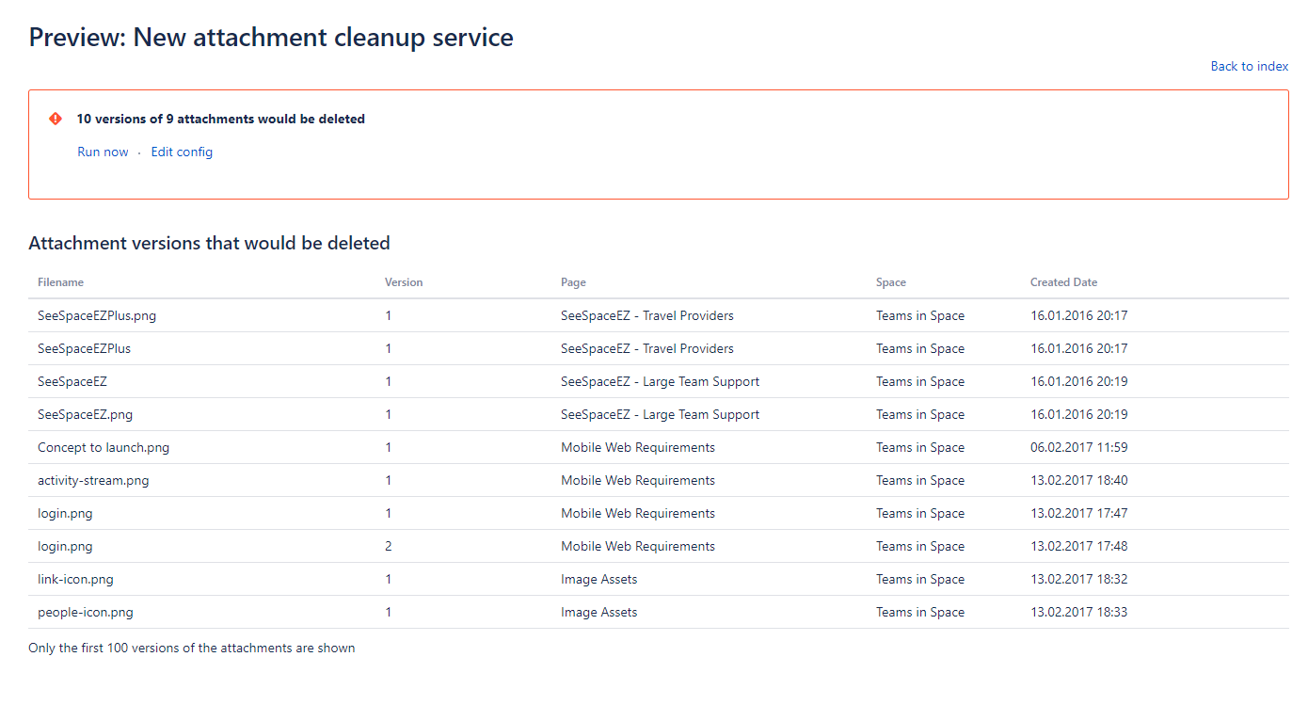Select the SeeSpaceEZPlus.png filename cell

[x=97, y=315]
